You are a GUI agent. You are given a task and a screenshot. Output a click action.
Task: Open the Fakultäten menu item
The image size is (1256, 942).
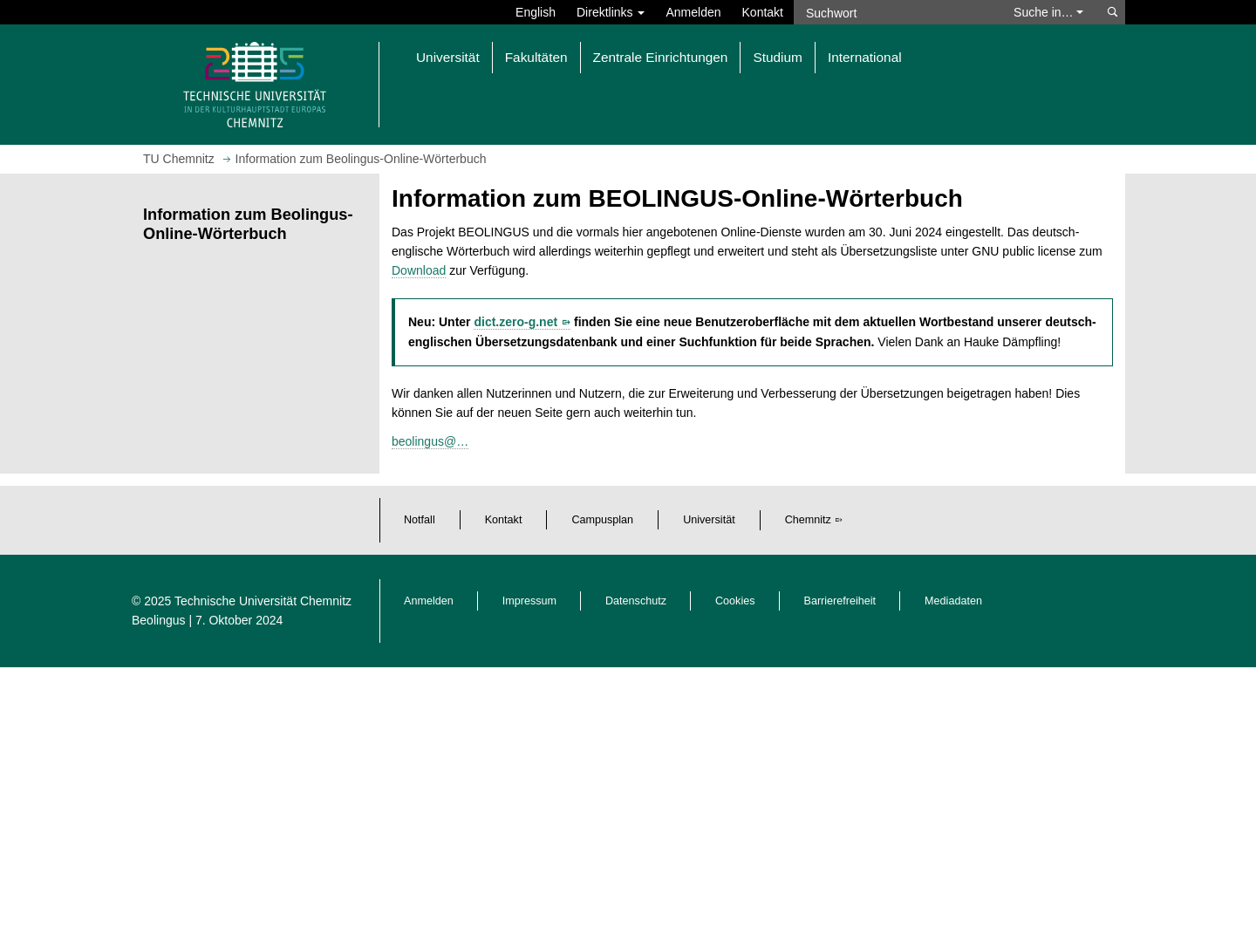tap(536, 58)
